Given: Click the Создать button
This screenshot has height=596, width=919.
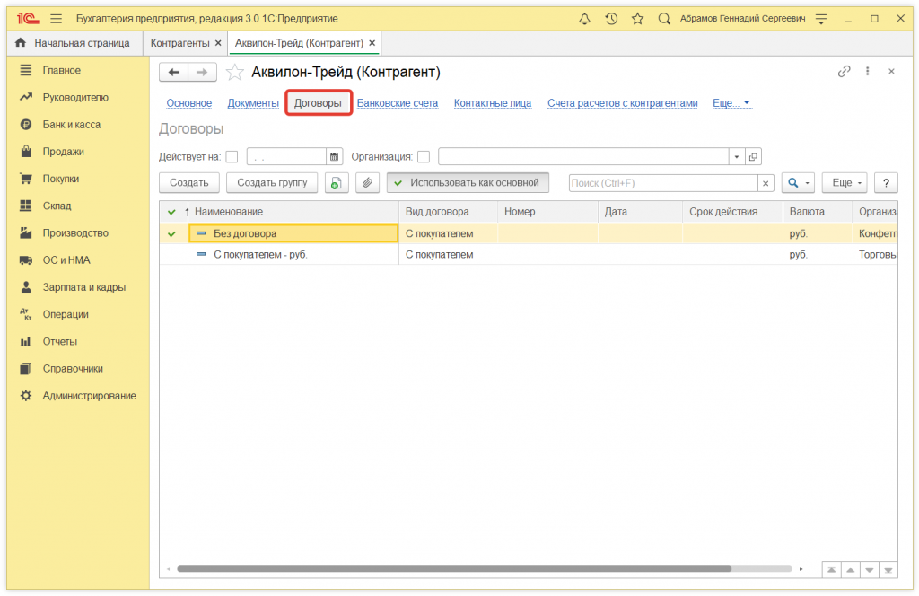Looking at the screenshot, I should pos(189,183).
